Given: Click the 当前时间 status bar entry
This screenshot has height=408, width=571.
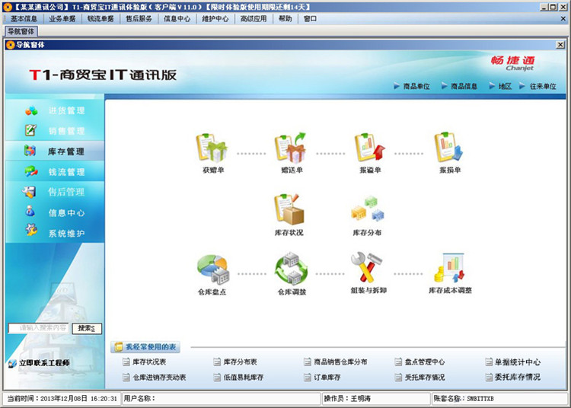Looking at the screenshot, I should [x=62, y=399].
